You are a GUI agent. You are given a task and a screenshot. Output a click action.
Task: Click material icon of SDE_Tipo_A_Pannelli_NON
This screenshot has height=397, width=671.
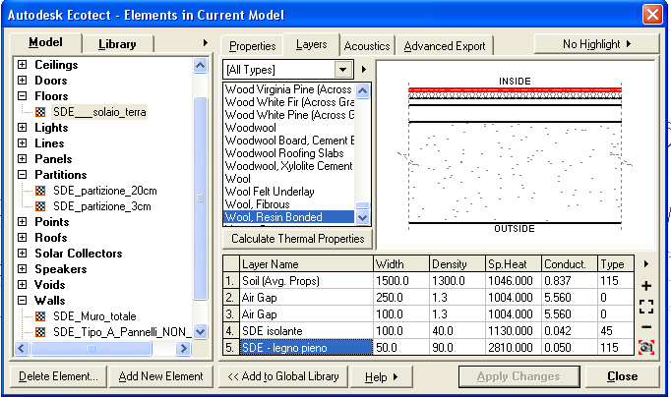[x=40, y=332]
